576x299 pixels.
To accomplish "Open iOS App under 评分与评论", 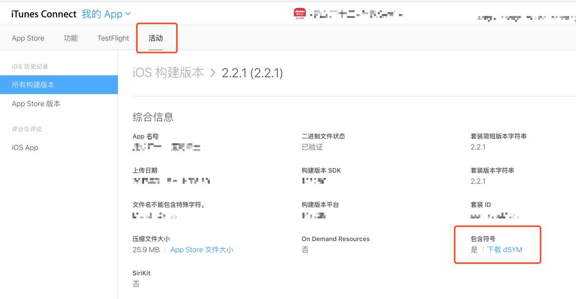I will pos(25,147).
